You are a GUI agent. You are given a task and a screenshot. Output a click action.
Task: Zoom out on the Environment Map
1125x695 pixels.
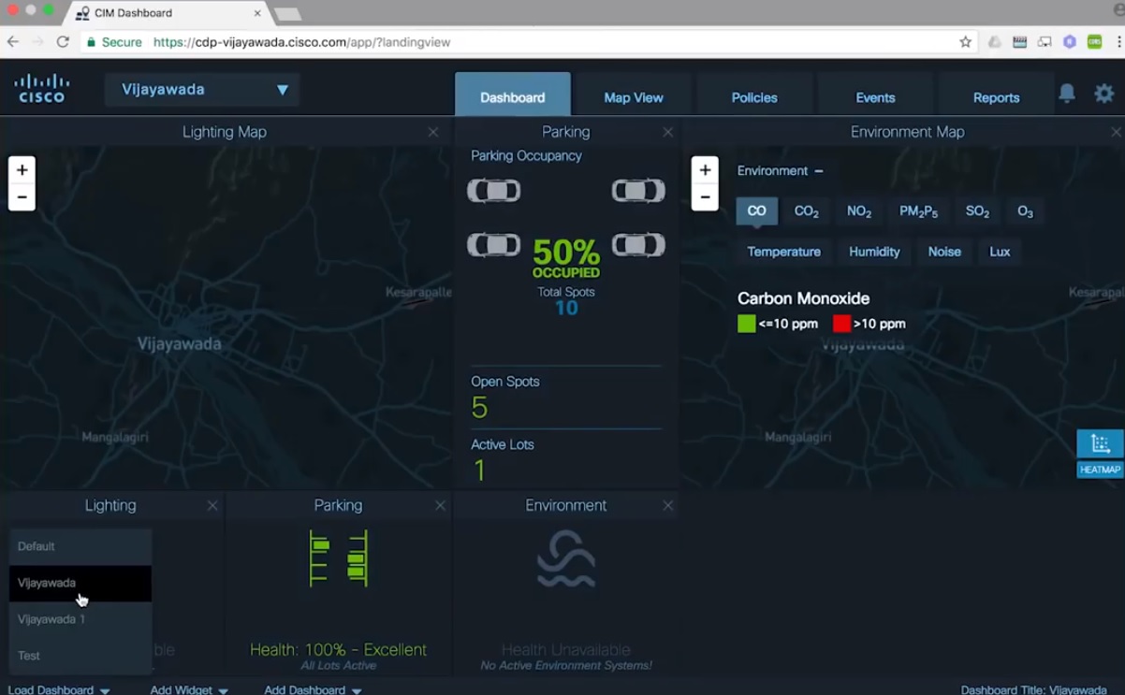pos(705,197)
